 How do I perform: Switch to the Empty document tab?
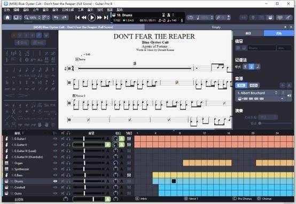[x=216, y=27]
